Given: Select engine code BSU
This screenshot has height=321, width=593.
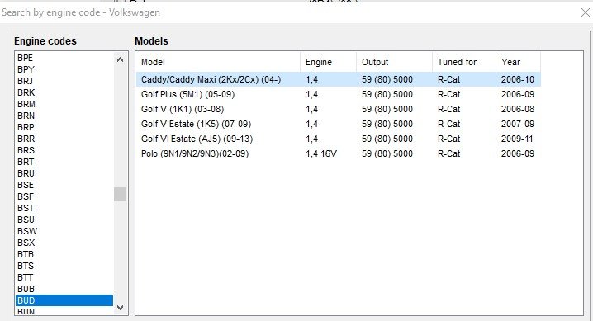Looking at the screenshot, I should pos(64,220).
